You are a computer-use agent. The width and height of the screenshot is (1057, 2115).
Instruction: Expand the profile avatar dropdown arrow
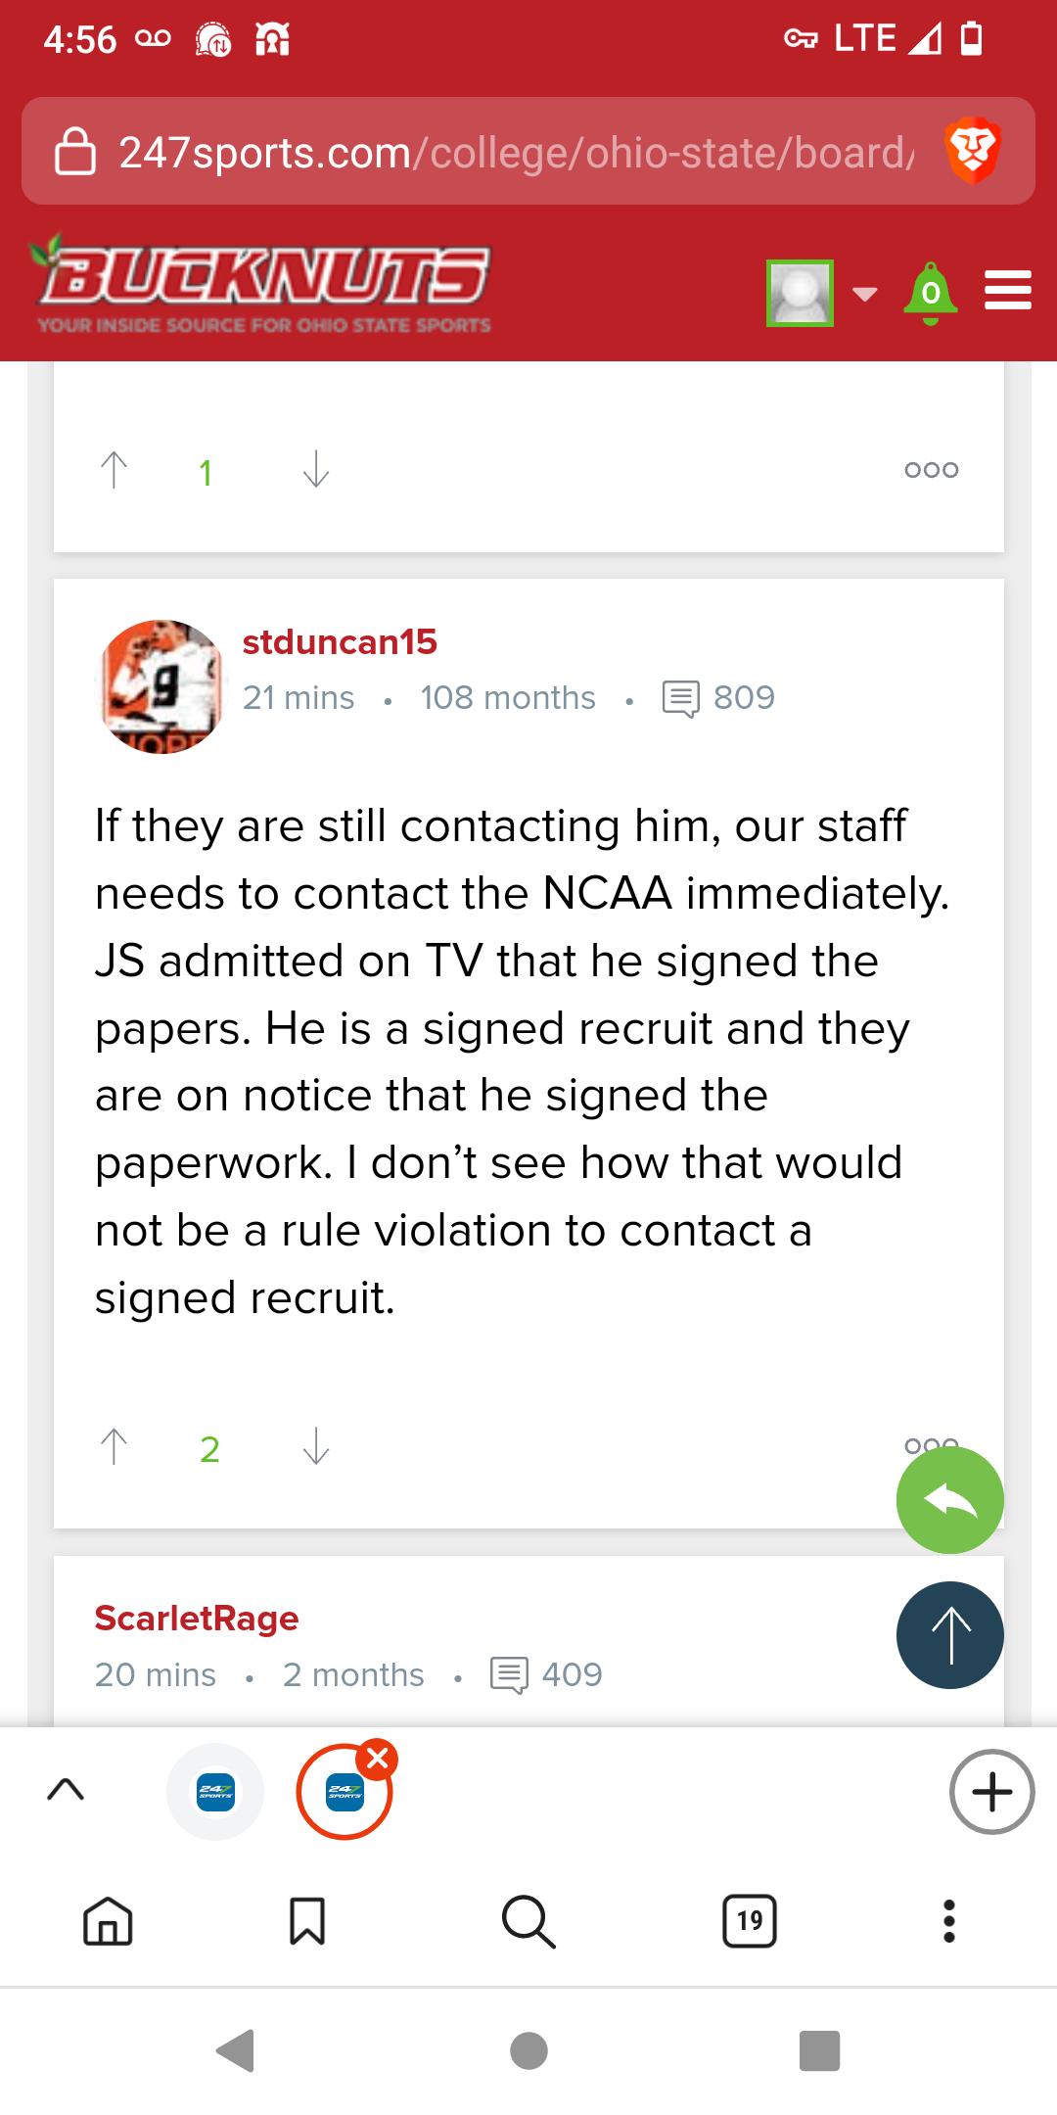point(865,293)
